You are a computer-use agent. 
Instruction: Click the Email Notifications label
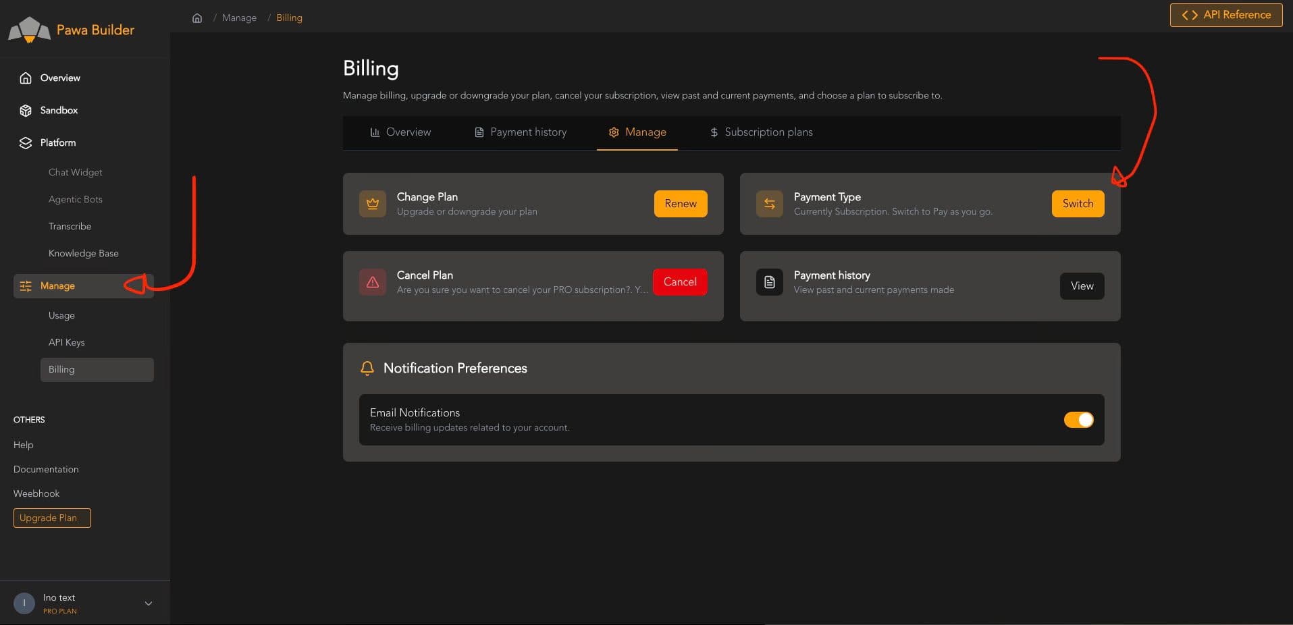pyautogui.click(x=415, y=412)
